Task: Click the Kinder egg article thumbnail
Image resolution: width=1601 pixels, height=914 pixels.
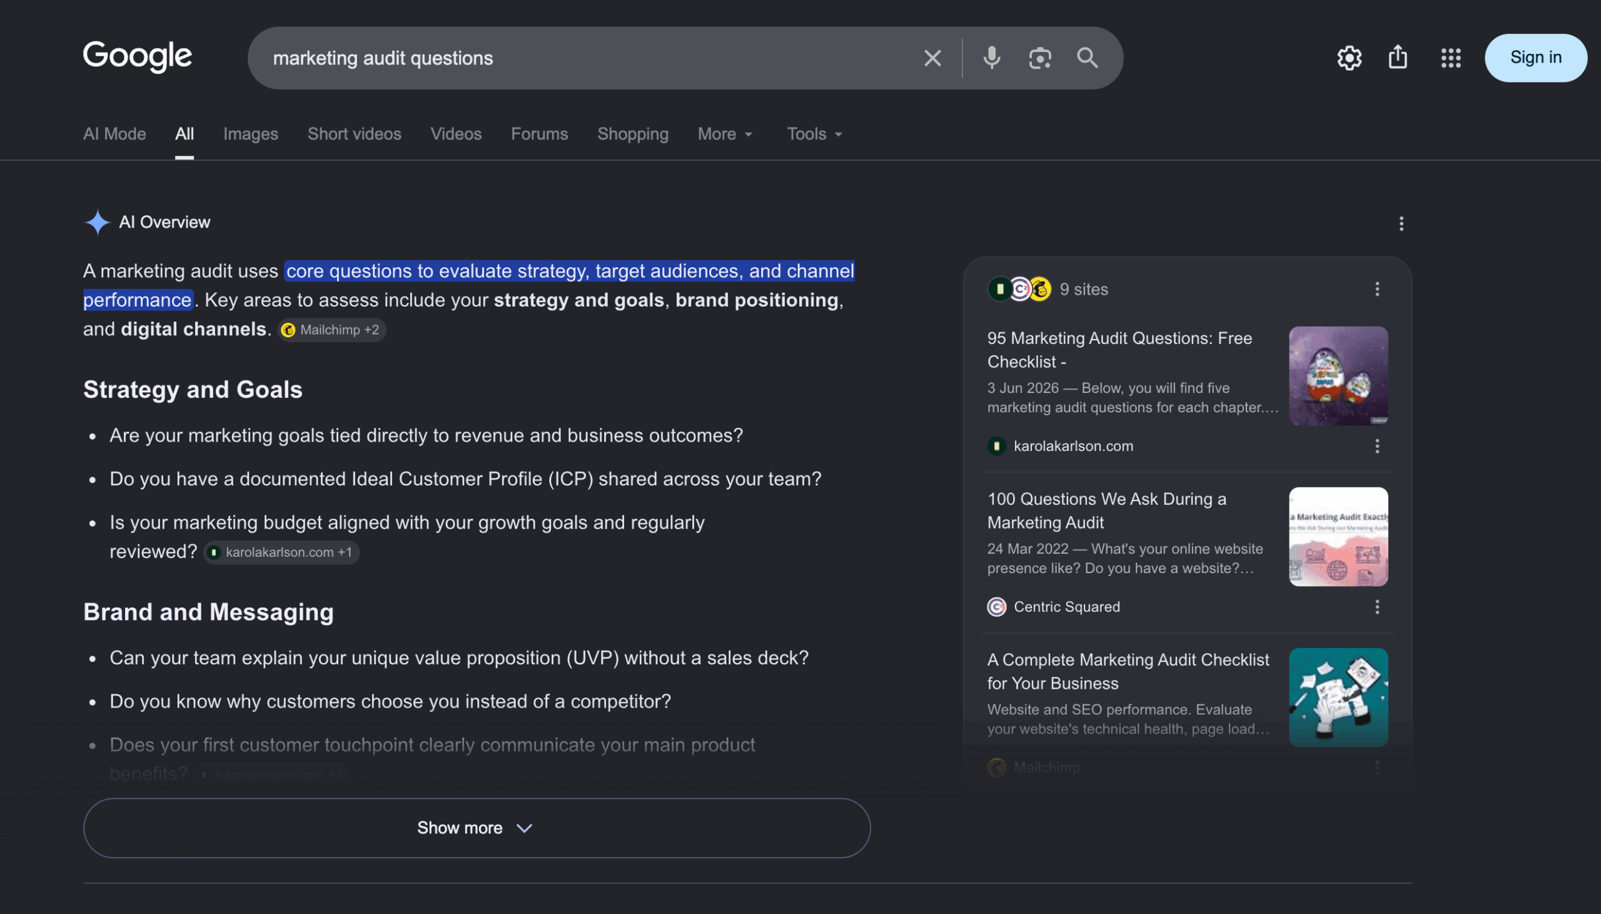Action: pos(1338,375)
